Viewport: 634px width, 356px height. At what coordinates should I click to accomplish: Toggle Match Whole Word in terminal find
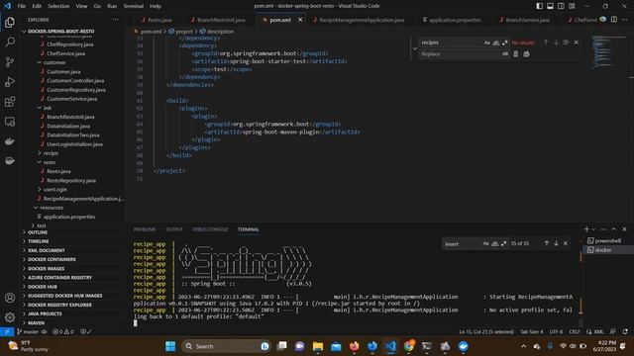[x=494, y=243]
